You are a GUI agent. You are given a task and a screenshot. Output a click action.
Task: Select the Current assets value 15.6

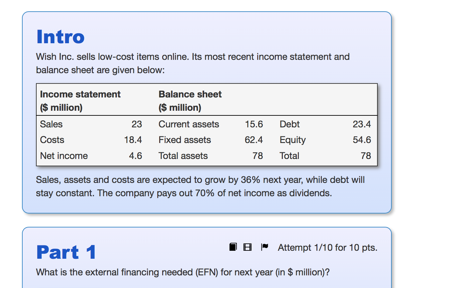pyautogui.click(x=254, y=124)
